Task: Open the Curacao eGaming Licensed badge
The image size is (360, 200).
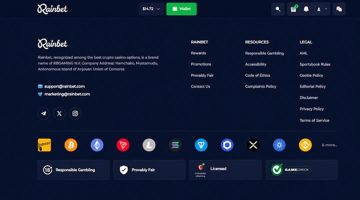Action: [225, 170]
